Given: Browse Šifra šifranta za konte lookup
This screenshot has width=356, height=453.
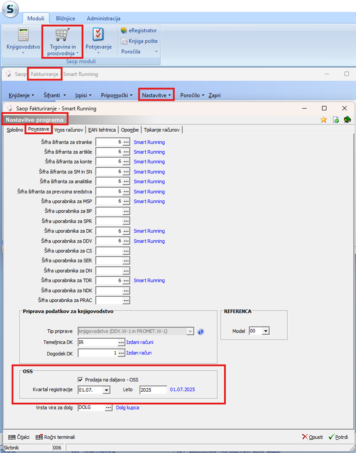Looking at the screenshot, I should [126, 161].
